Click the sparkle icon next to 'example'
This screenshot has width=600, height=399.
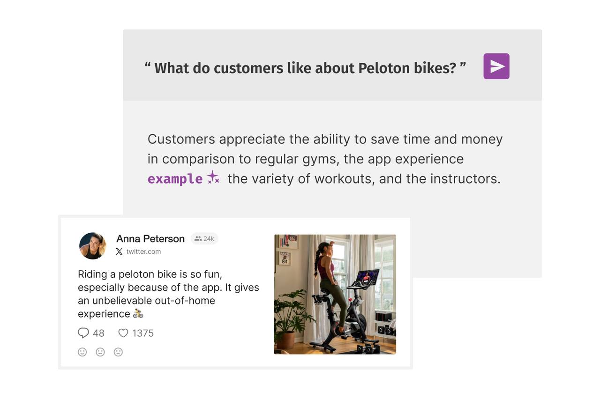(x=212, y=177)
